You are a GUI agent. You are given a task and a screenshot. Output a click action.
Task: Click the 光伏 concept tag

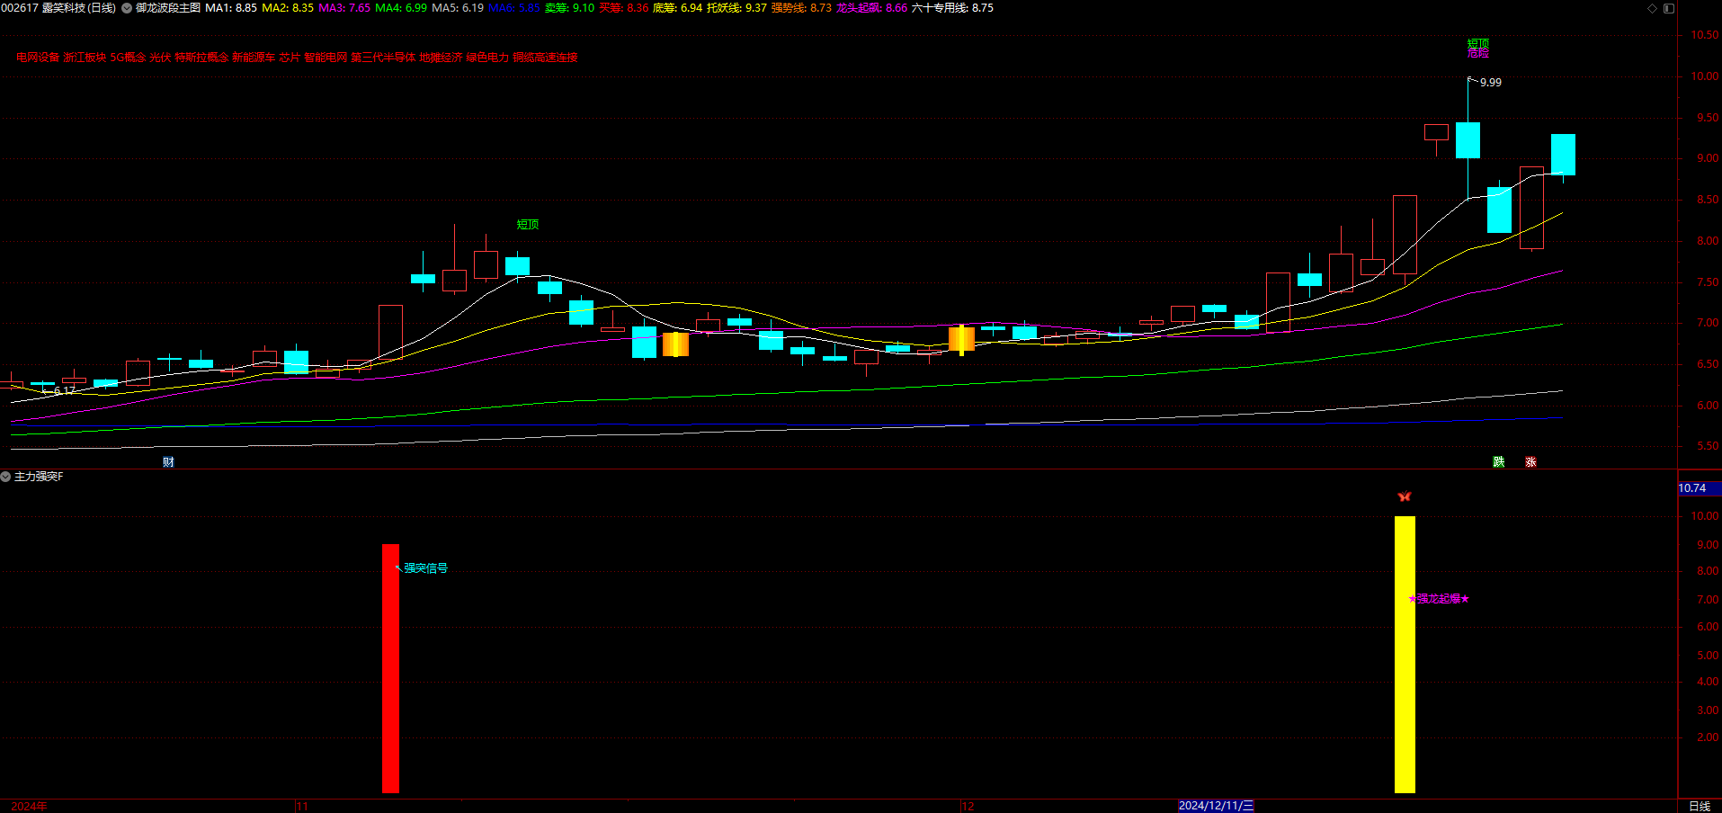tap(160, 58)
